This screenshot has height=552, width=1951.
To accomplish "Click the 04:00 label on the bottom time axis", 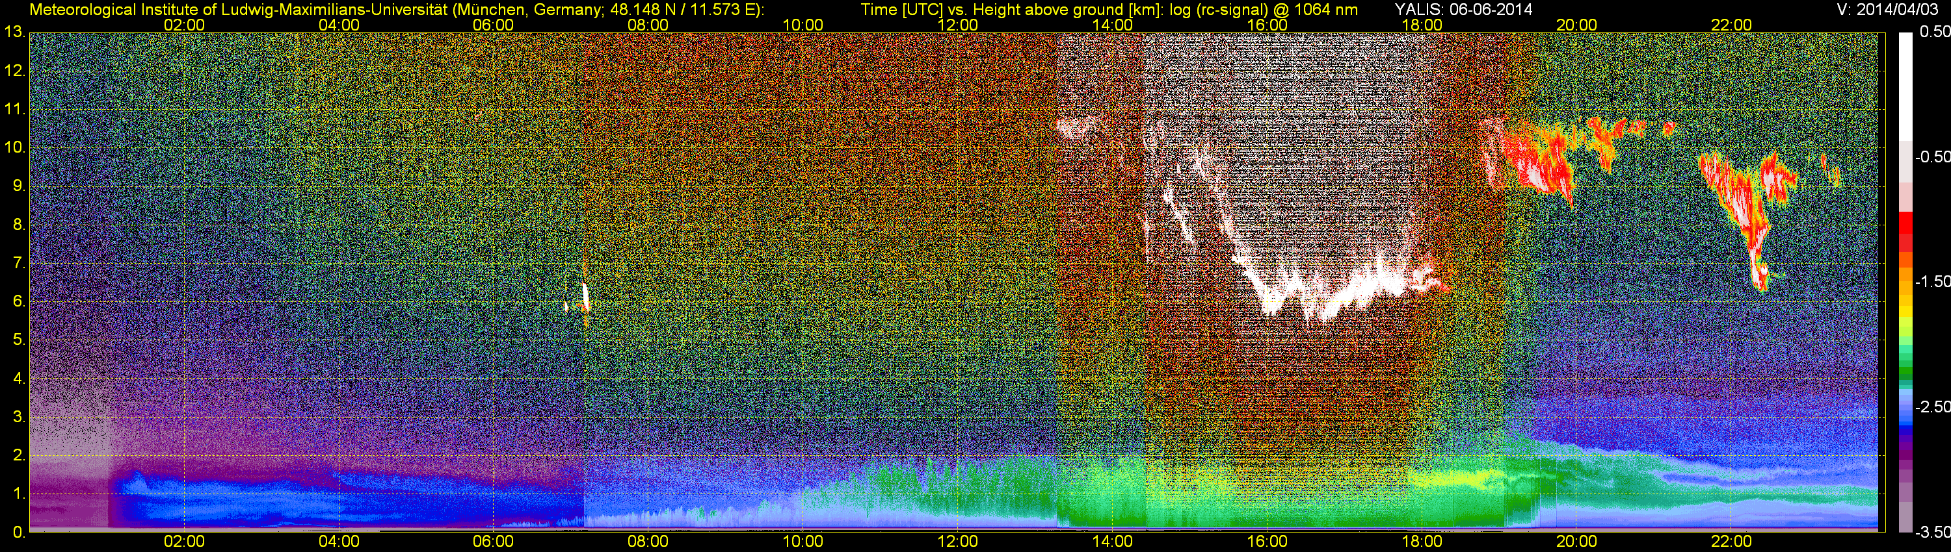I will tap(339, 542).
